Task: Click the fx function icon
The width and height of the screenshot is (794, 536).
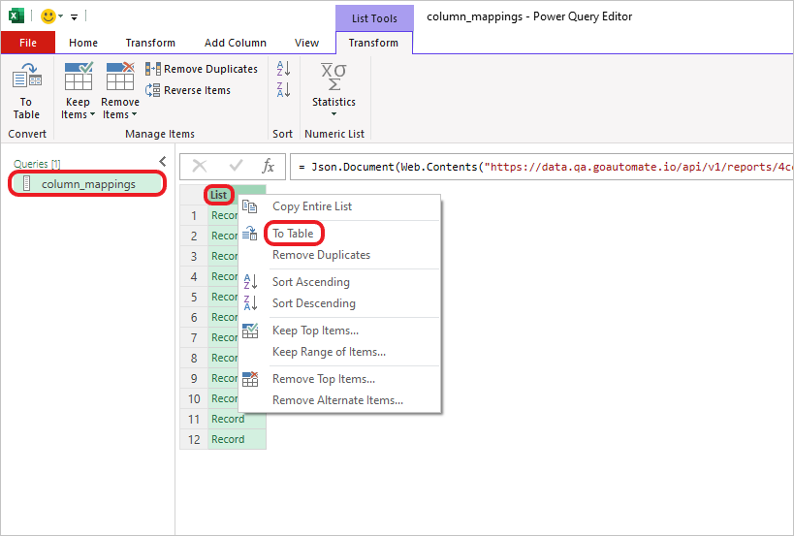Action: click(x=268, y=166)
